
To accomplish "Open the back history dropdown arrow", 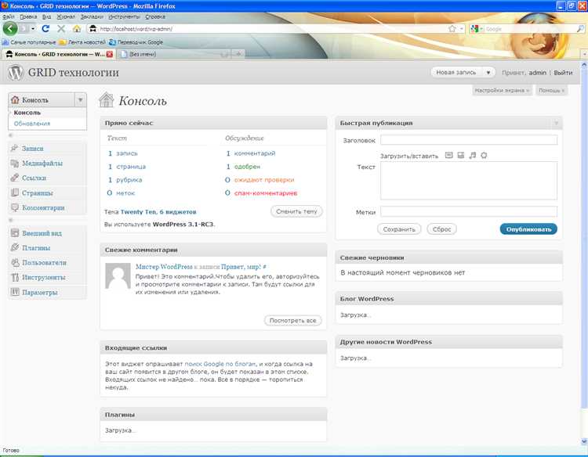I will (33, 28).
